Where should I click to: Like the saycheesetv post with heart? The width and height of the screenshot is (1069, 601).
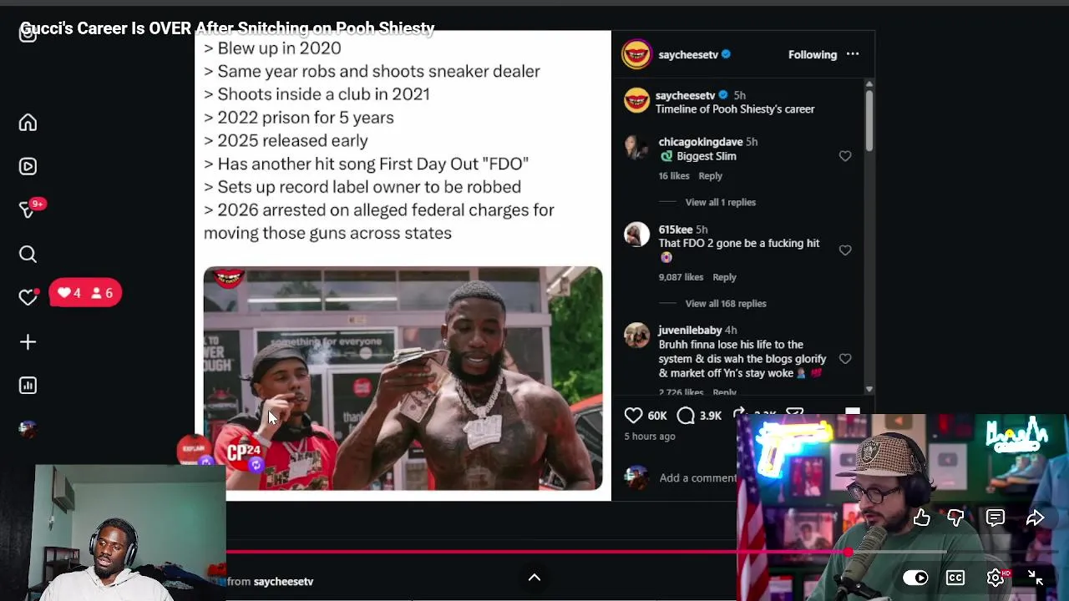633,415
